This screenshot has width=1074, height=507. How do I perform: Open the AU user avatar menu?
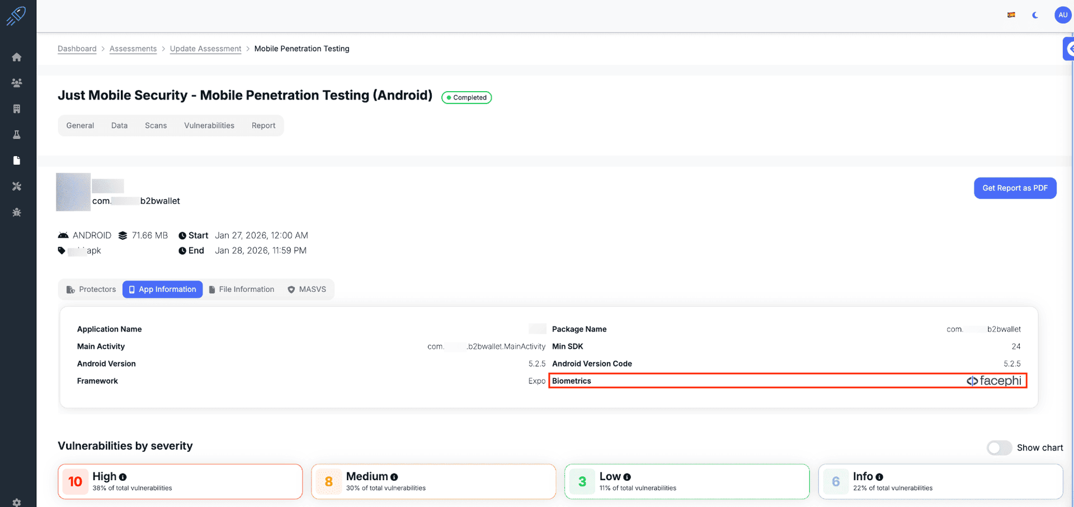tap(1062, 15)
